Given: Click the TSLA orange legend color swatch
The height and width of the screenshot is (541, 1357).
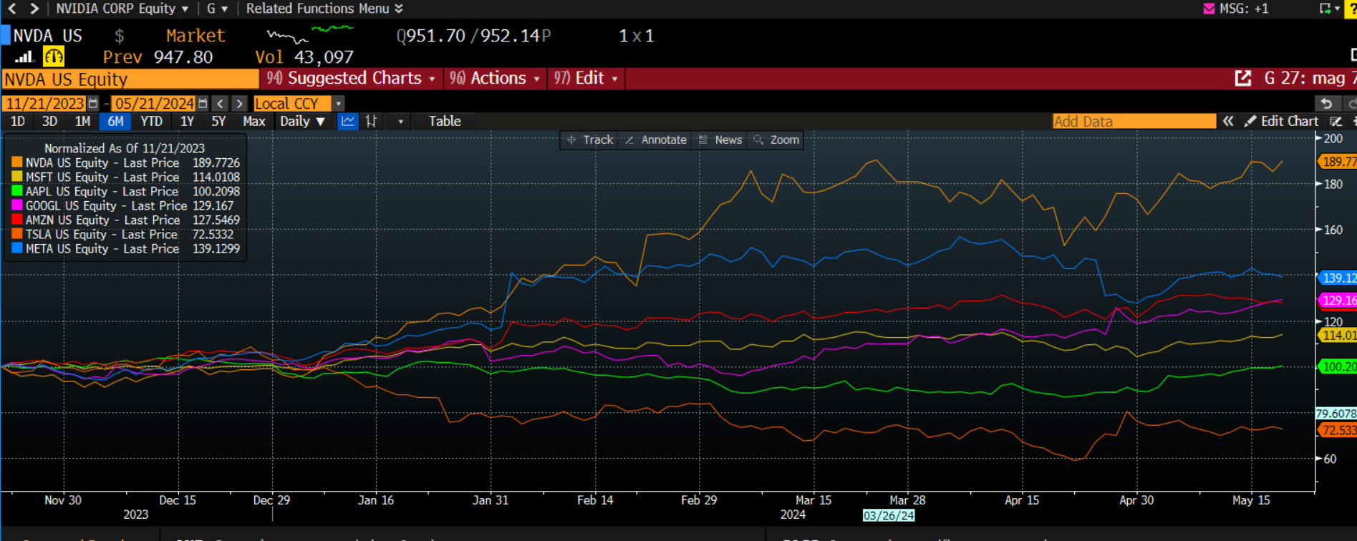Looking at the screenshot, I should pyautogui.click(x=16, y=234).
